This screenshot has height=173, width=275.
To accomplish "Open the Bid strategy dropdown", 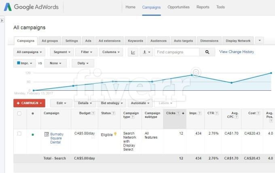I will pos(112,103).
